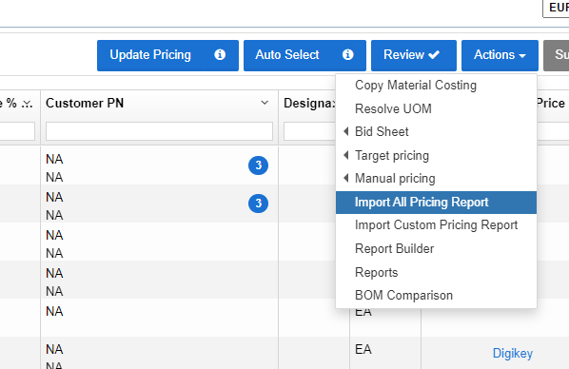Click the first row's badge showing 3

click(x=259, y=165)
